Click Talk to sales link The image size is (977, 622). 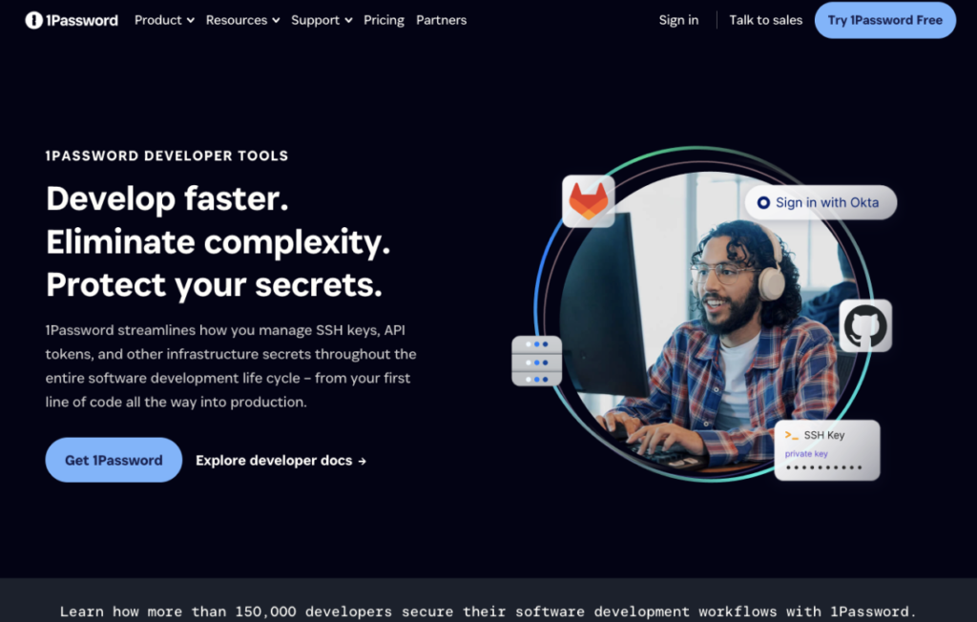tap(766, 20)
